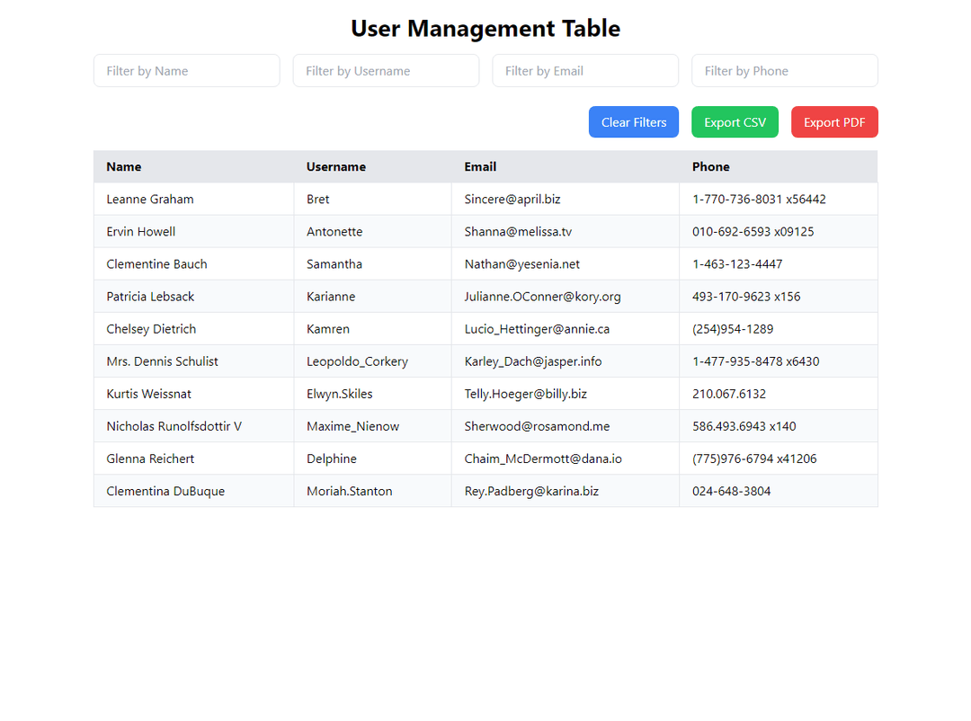Viewport: 971px width, 721px height.
Task: Select the Username column header
Action: click(336, 166)
